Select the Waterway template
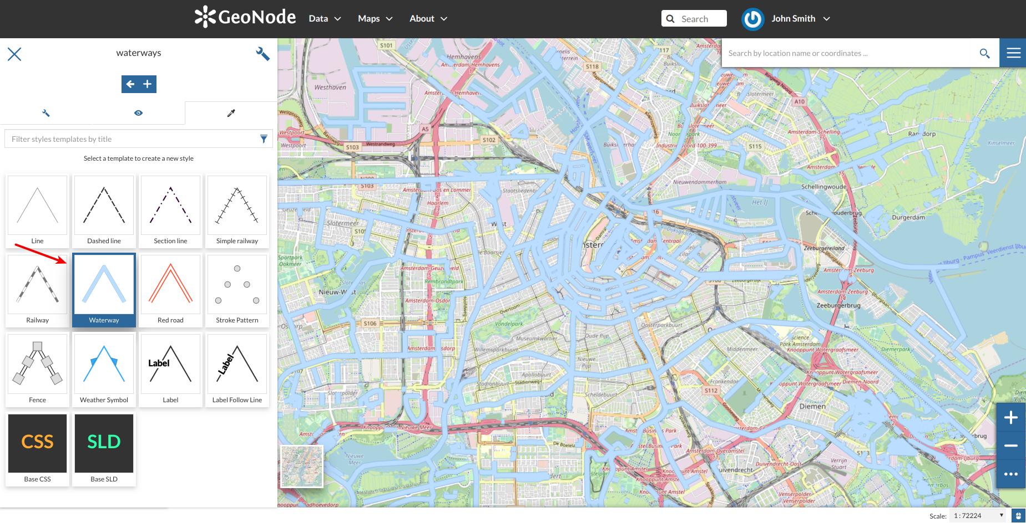Image resolution: width=1026 pixels, height=523 pixels. pyautogui.click(x=104, y=290)
